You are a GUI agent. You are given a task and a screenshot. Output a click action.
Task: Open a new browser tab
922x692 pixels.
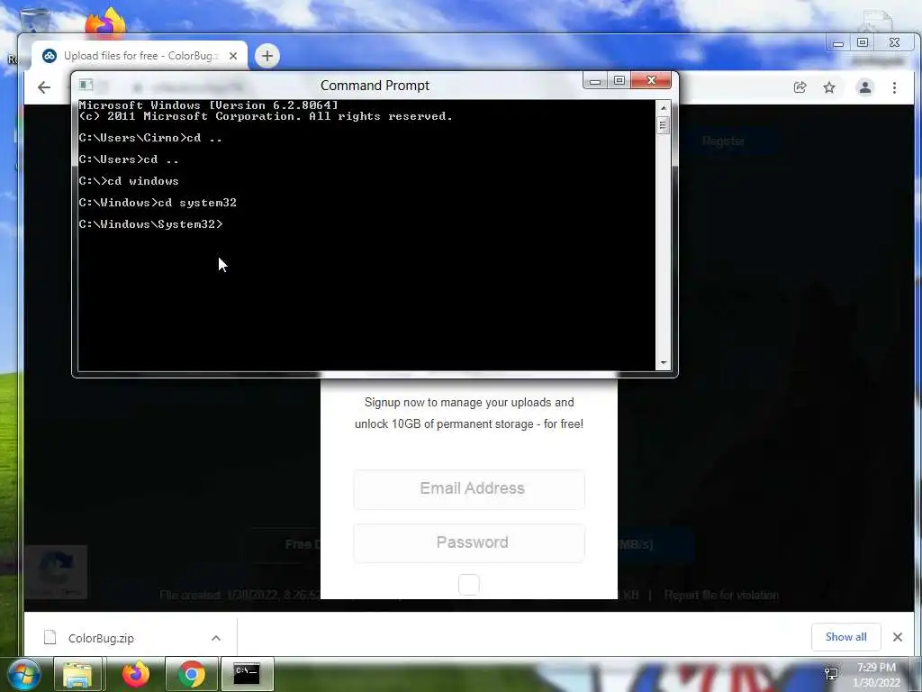point(267,56)
